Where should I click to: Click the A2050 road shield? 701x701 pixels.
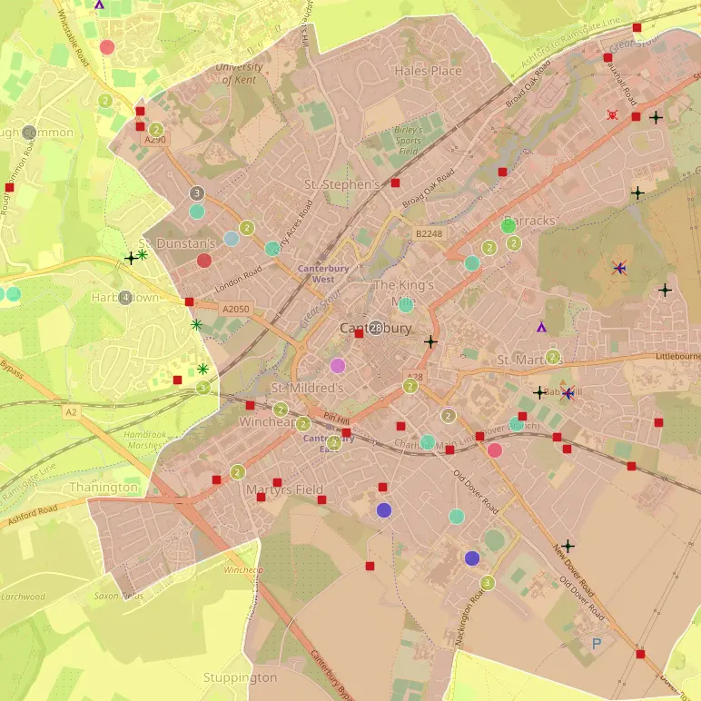click(x=235, y=309)
